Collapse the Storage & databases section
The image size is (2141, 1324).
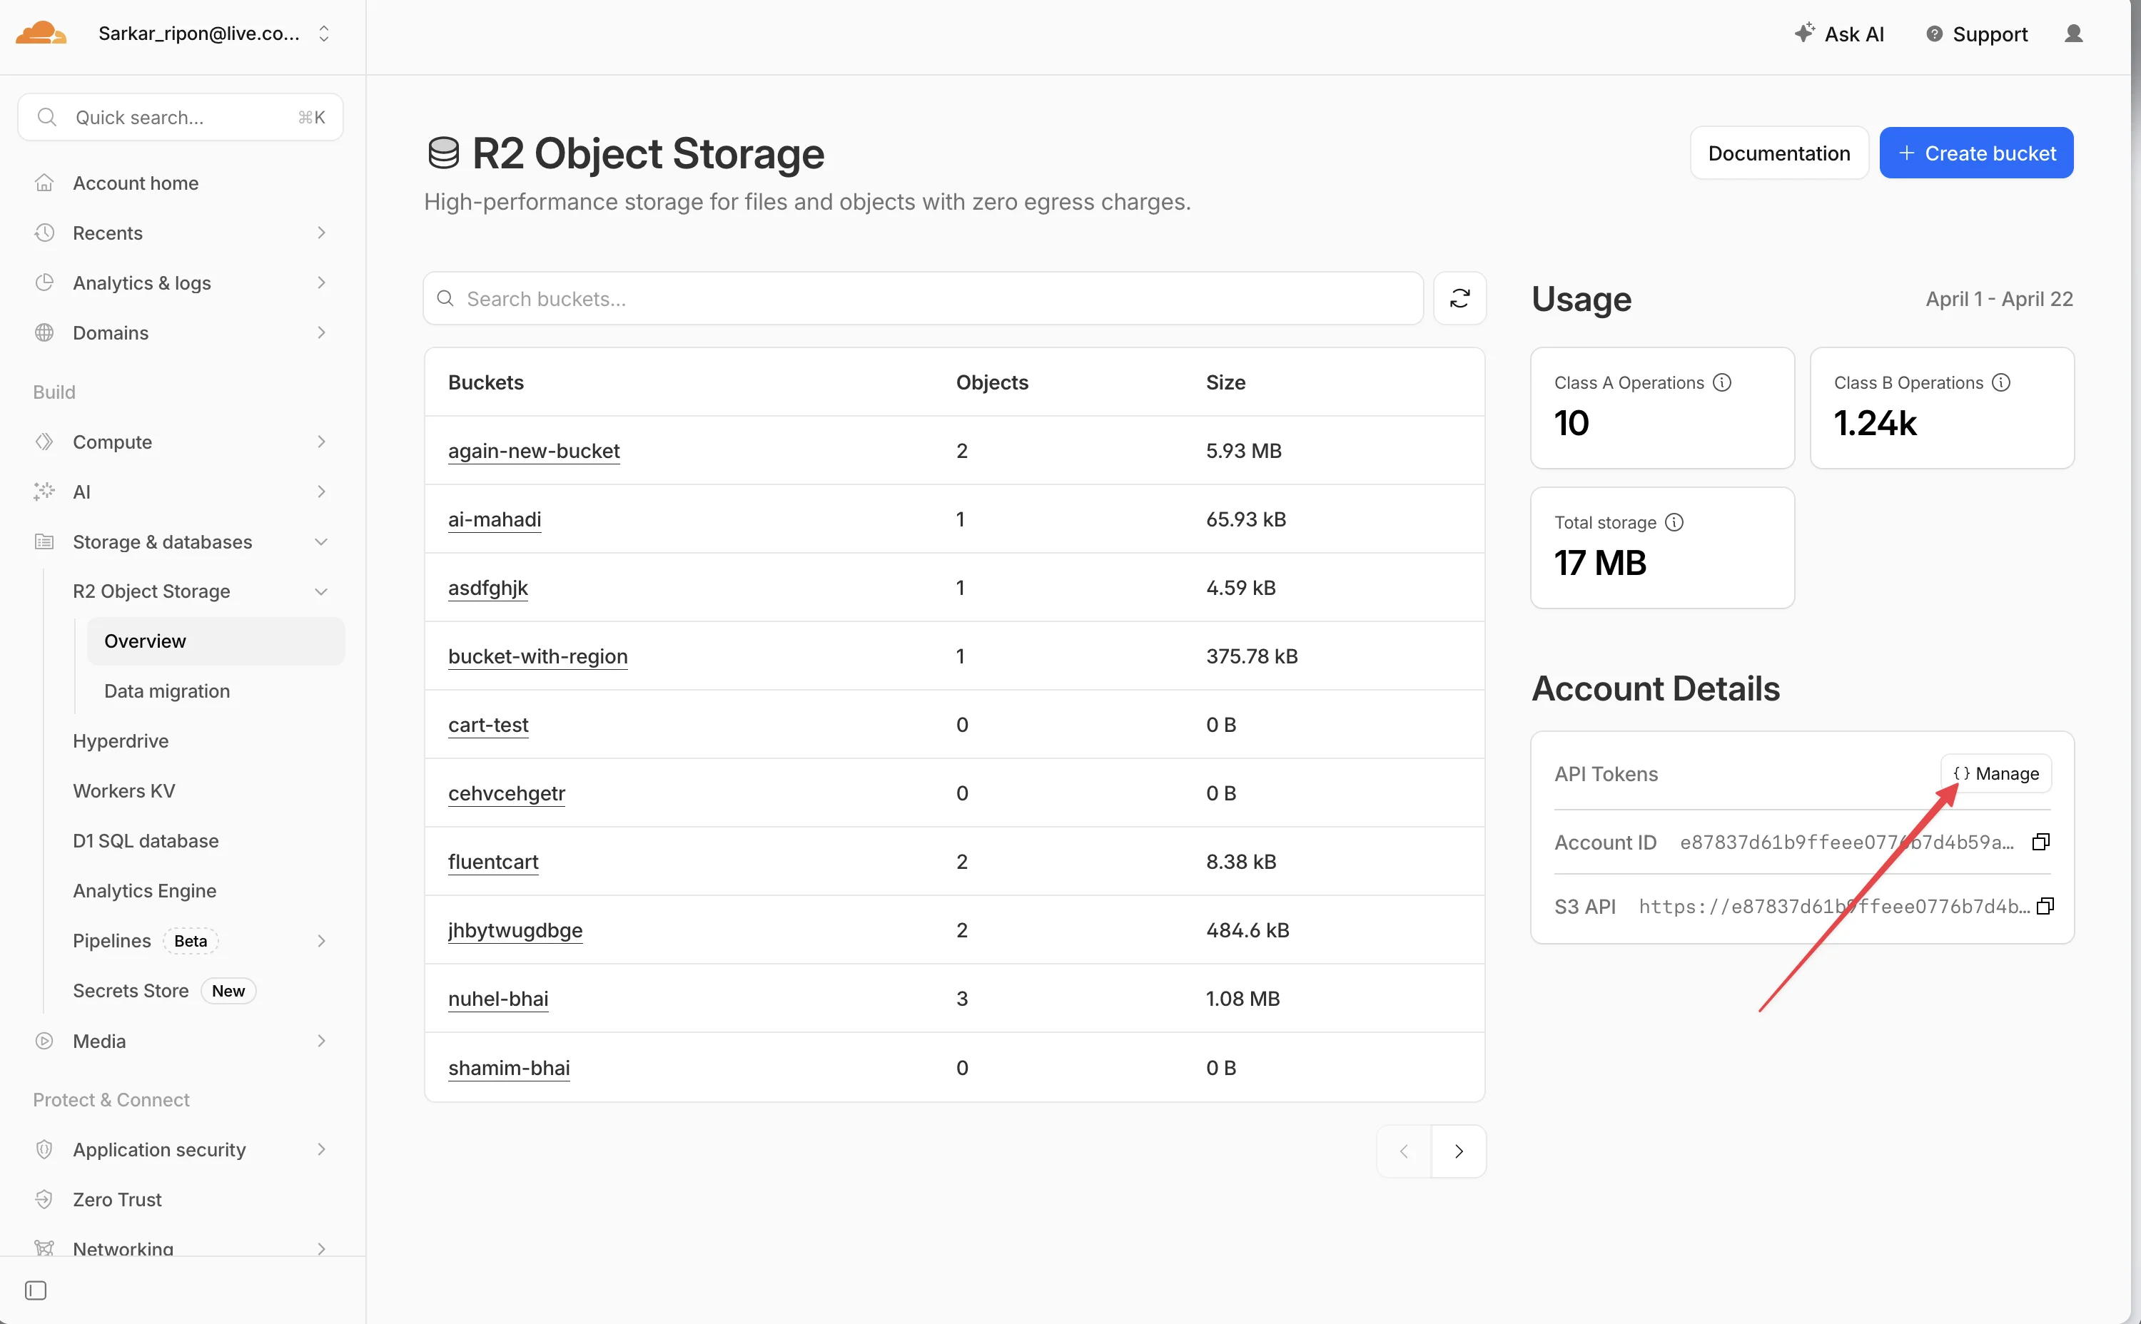point(321,542)
